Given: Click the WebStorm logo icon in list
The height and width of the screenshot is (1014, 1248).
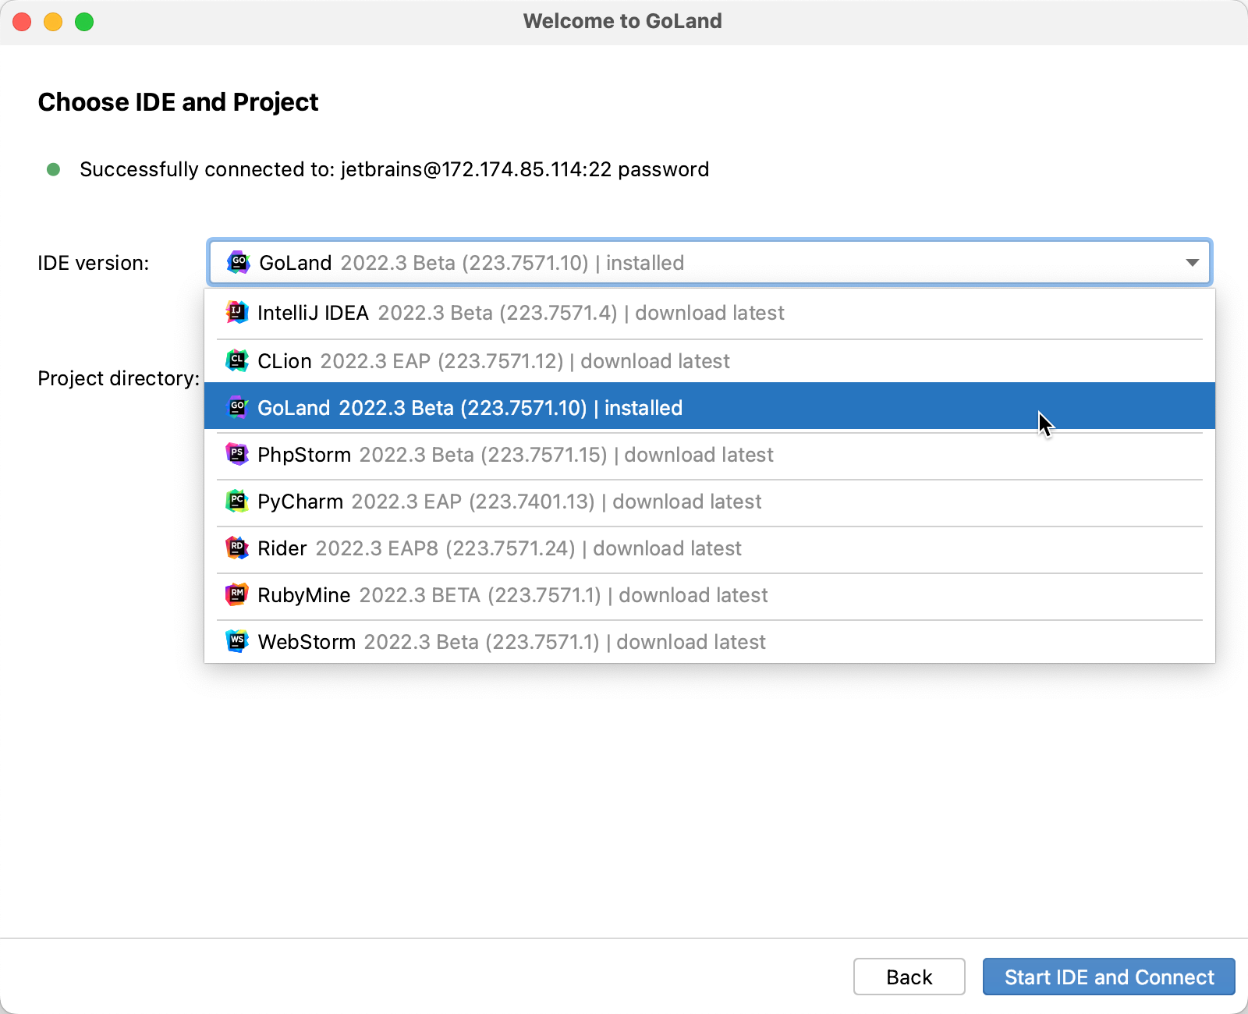Looking at the screenshot, I should pos(237,641).
